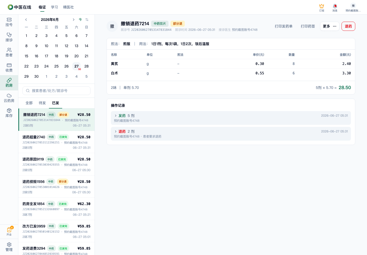Expand the 退药 2剂 operation record
The image size is (367, 255).
tap(231, 134)
